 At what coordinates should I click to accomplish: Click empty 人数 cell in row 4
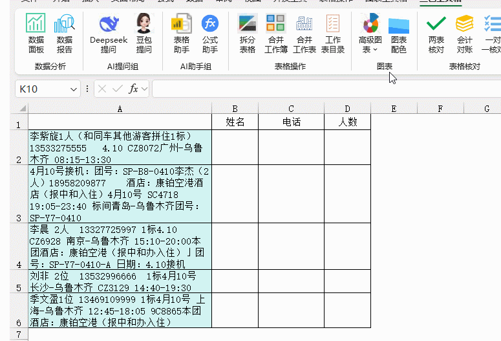pos(347,247)
